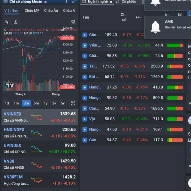The image size is (191, 191).
Task: Open the UPINDEX sparkline mini chart
Action: pyautogui.click(x=36, y=149)
